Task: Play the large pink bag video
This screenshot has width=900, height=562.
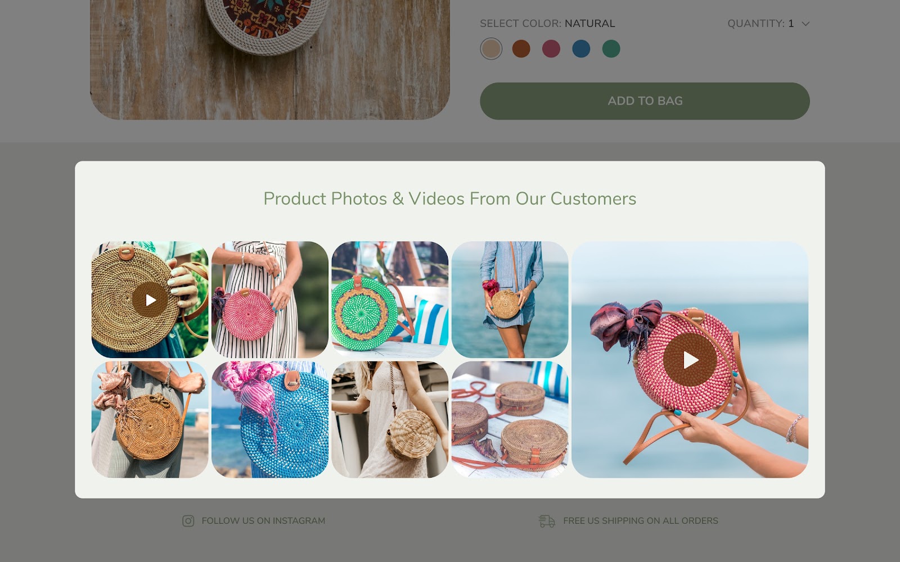Action: [690, 360]
